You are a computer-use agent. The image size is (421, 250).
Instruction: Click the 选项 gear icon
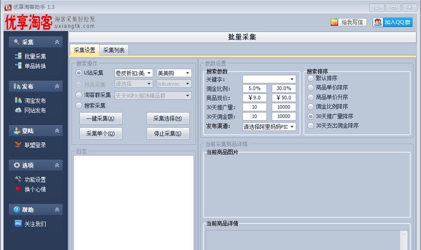(x=17, y=165)
